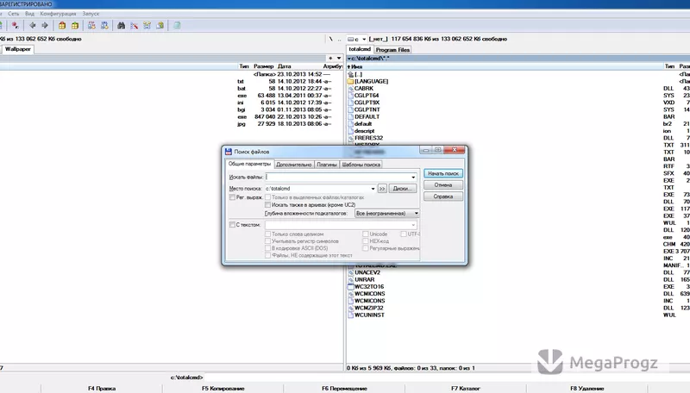Click the 'Отмена' button
The height and width of the screenshot is (393, 690).
[x=443, y=185]
